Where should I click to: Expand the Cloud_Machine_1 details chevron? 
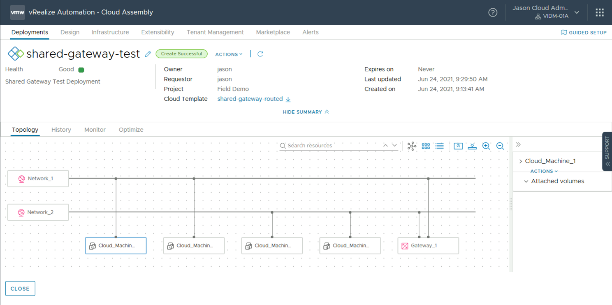pos(521,161)
